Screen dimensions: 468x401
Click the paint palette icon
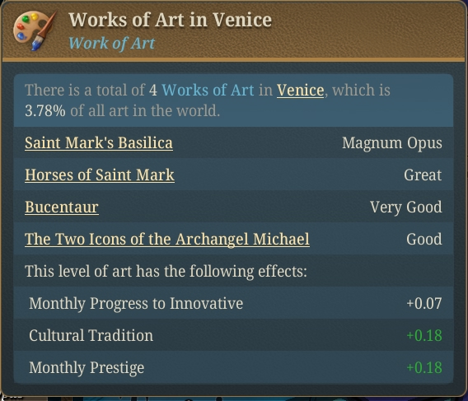point(35,30)
